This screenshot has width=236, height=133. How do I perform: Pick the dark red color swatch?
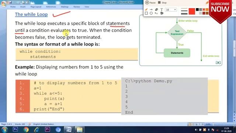[x=204, y=13]
